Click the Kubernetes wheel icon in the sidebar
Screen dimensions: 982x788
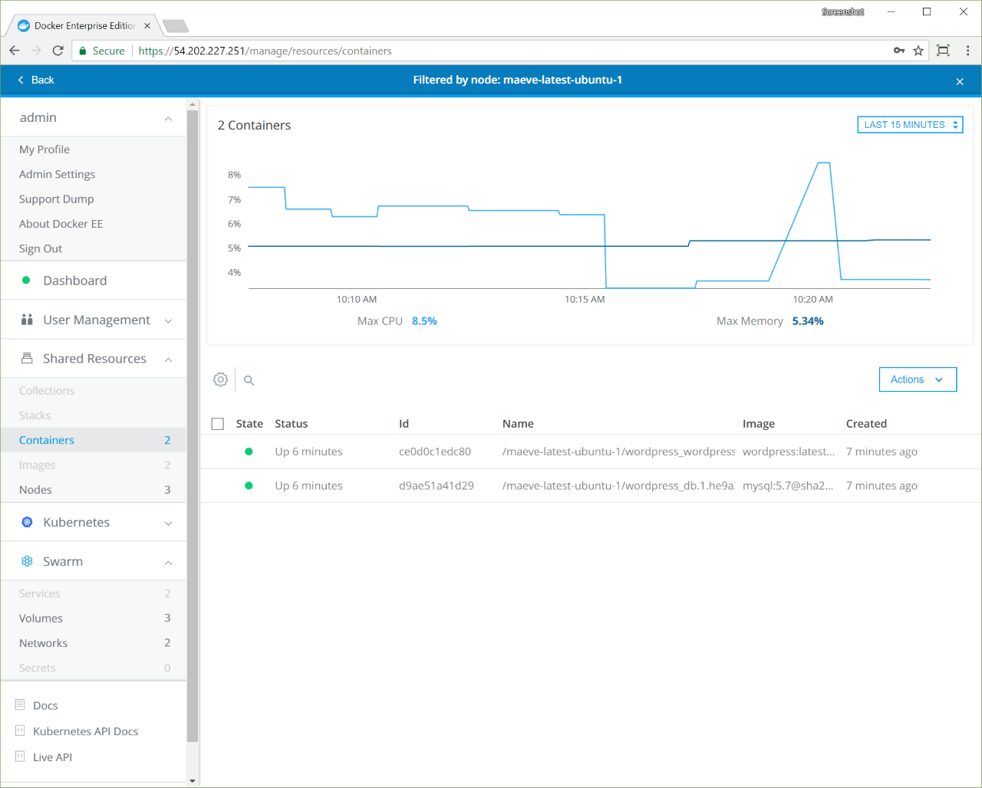[27, 522]
